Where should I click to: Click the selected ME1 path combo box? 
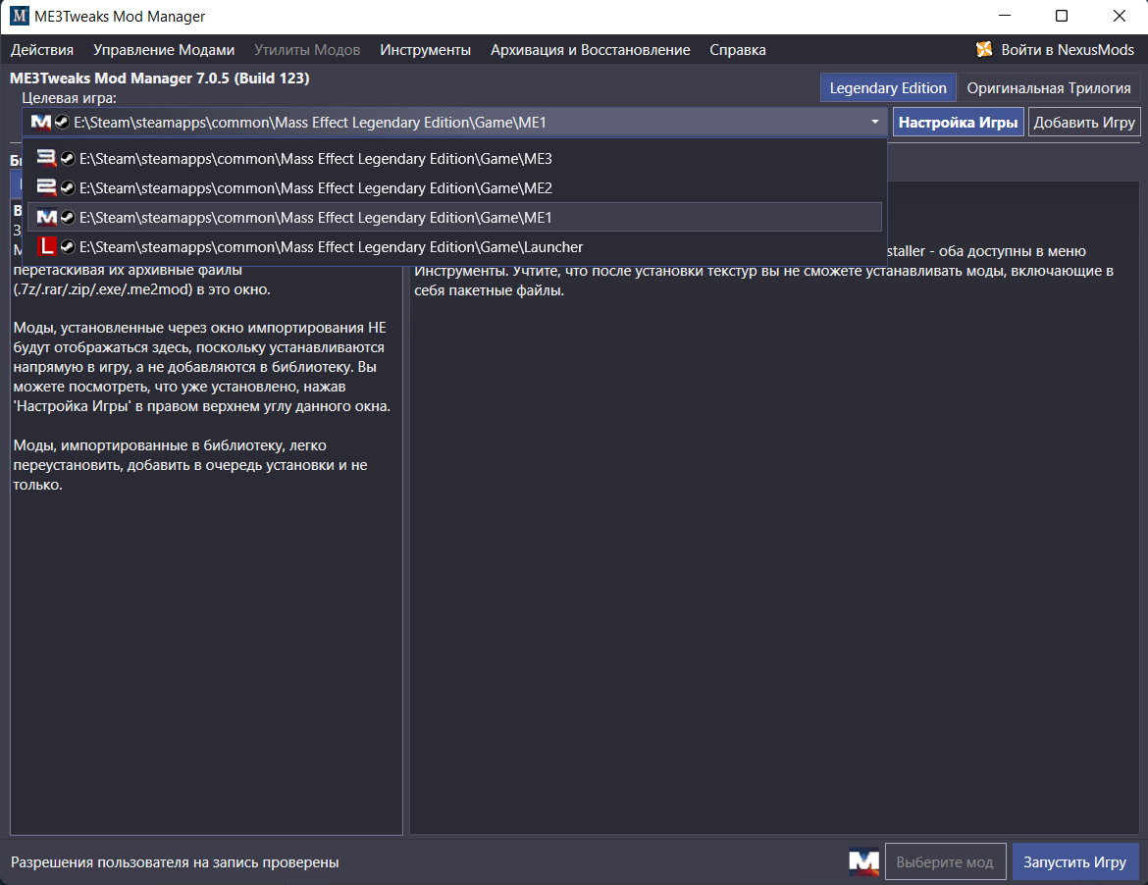454,122
